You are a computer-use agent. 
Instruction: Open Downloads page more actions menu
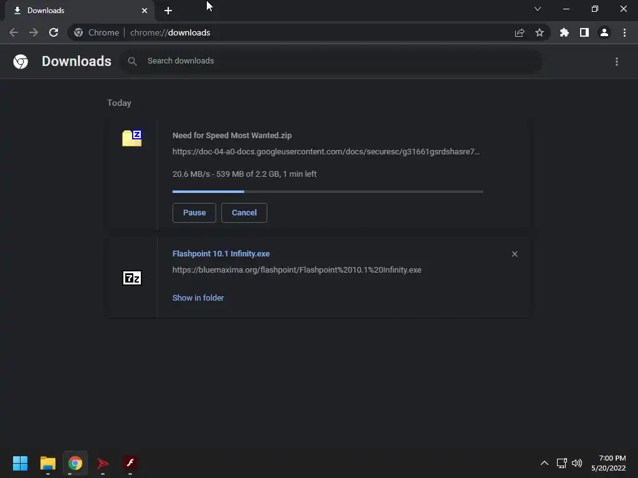click(x=617, y=62)
